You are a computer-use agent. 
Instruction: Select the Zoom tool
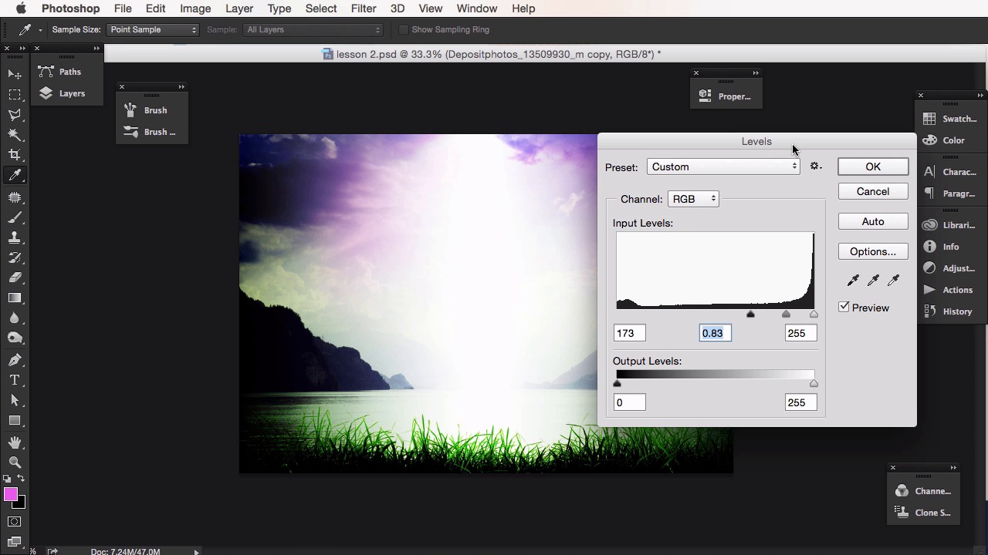pos(15,462)
